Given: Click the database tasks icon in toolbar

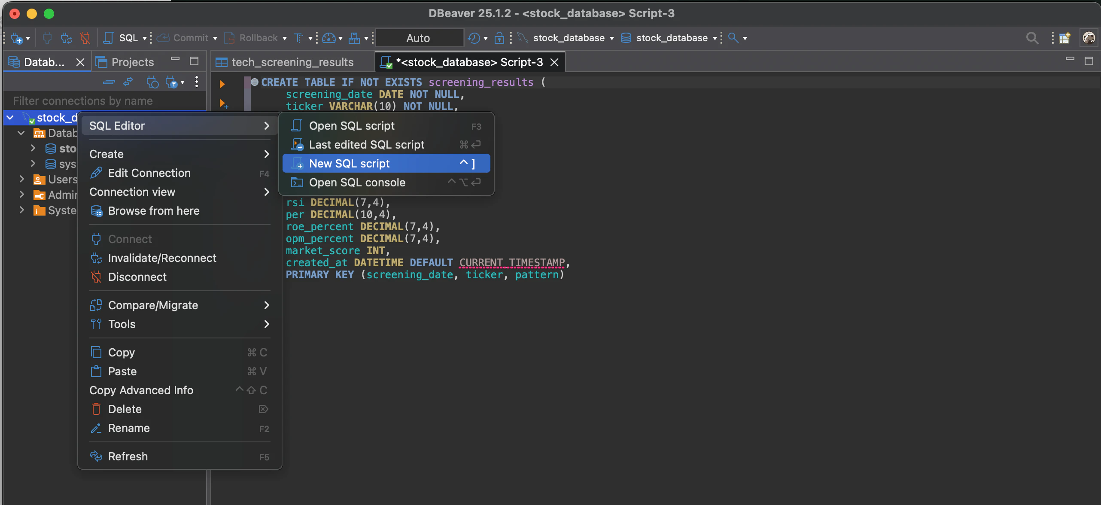Looking at the screenshot, I should (x=354, y=38).
